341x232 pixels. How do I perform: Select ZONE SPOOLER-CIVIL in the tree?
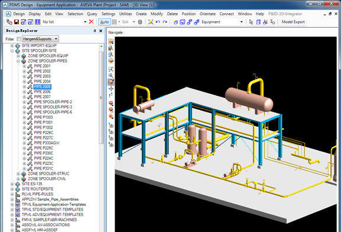point(47,179)
